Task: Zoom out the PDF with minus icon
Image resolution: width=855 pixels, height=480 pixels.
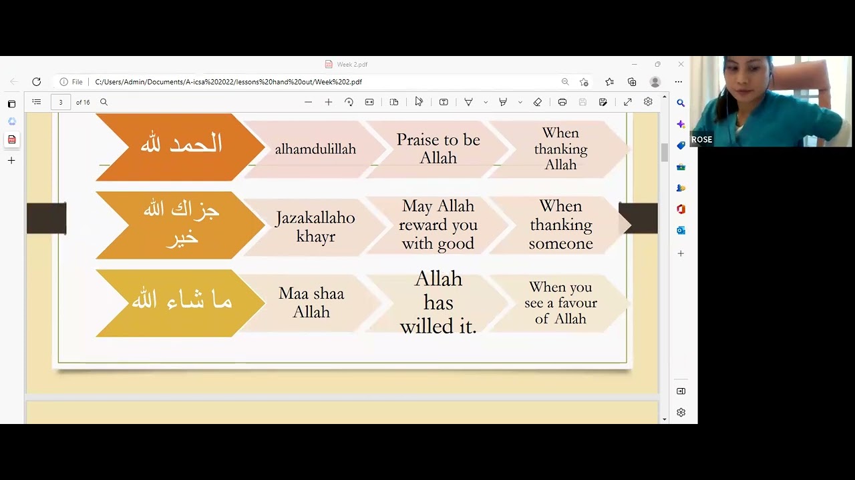Action: [x=308, y=102]
